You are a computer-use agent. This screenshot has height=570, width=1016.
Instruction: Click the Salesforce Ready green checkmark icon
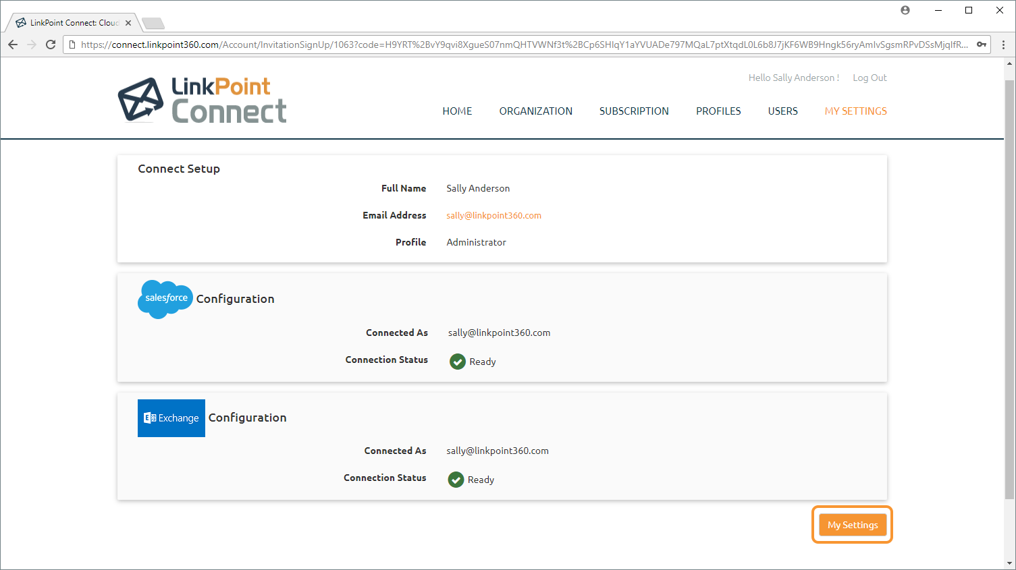[458, 362]
